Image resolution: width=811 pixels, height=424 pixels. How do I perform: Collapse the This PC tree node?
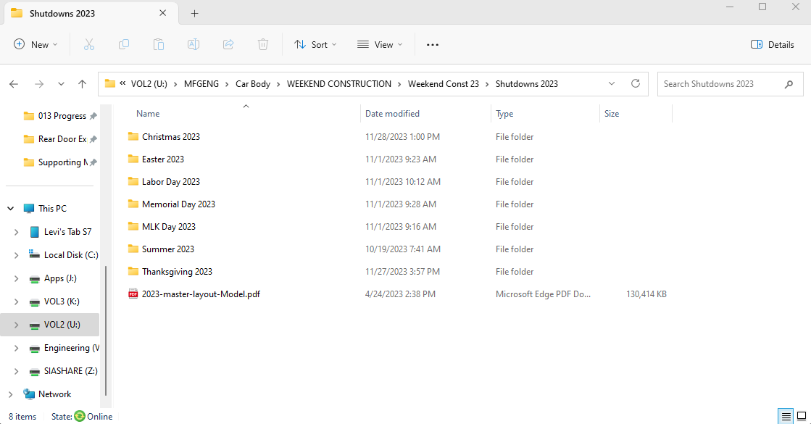(11, 209)
